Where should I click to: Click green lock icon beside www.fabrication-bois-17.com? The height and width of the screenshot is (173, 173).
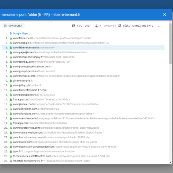[11, 90]
